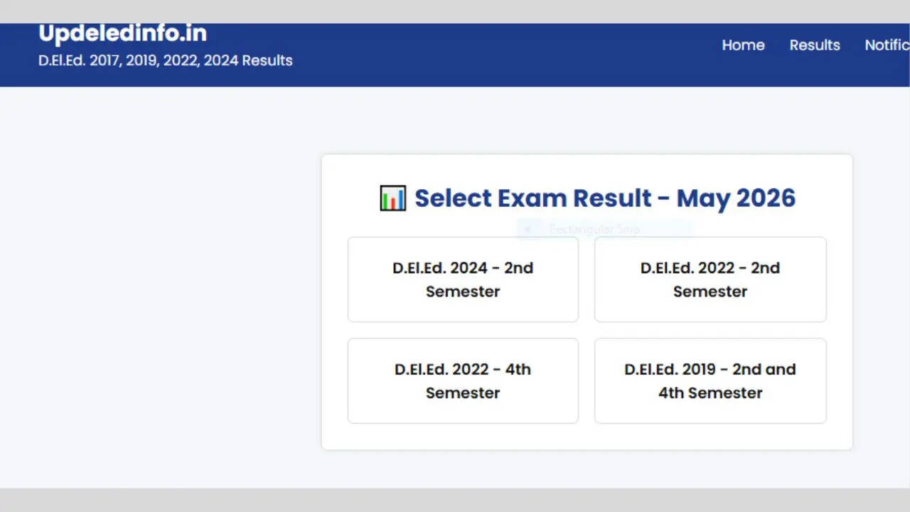Click the faint icon left of Rectangular Snip

click(x=528, y=229)
